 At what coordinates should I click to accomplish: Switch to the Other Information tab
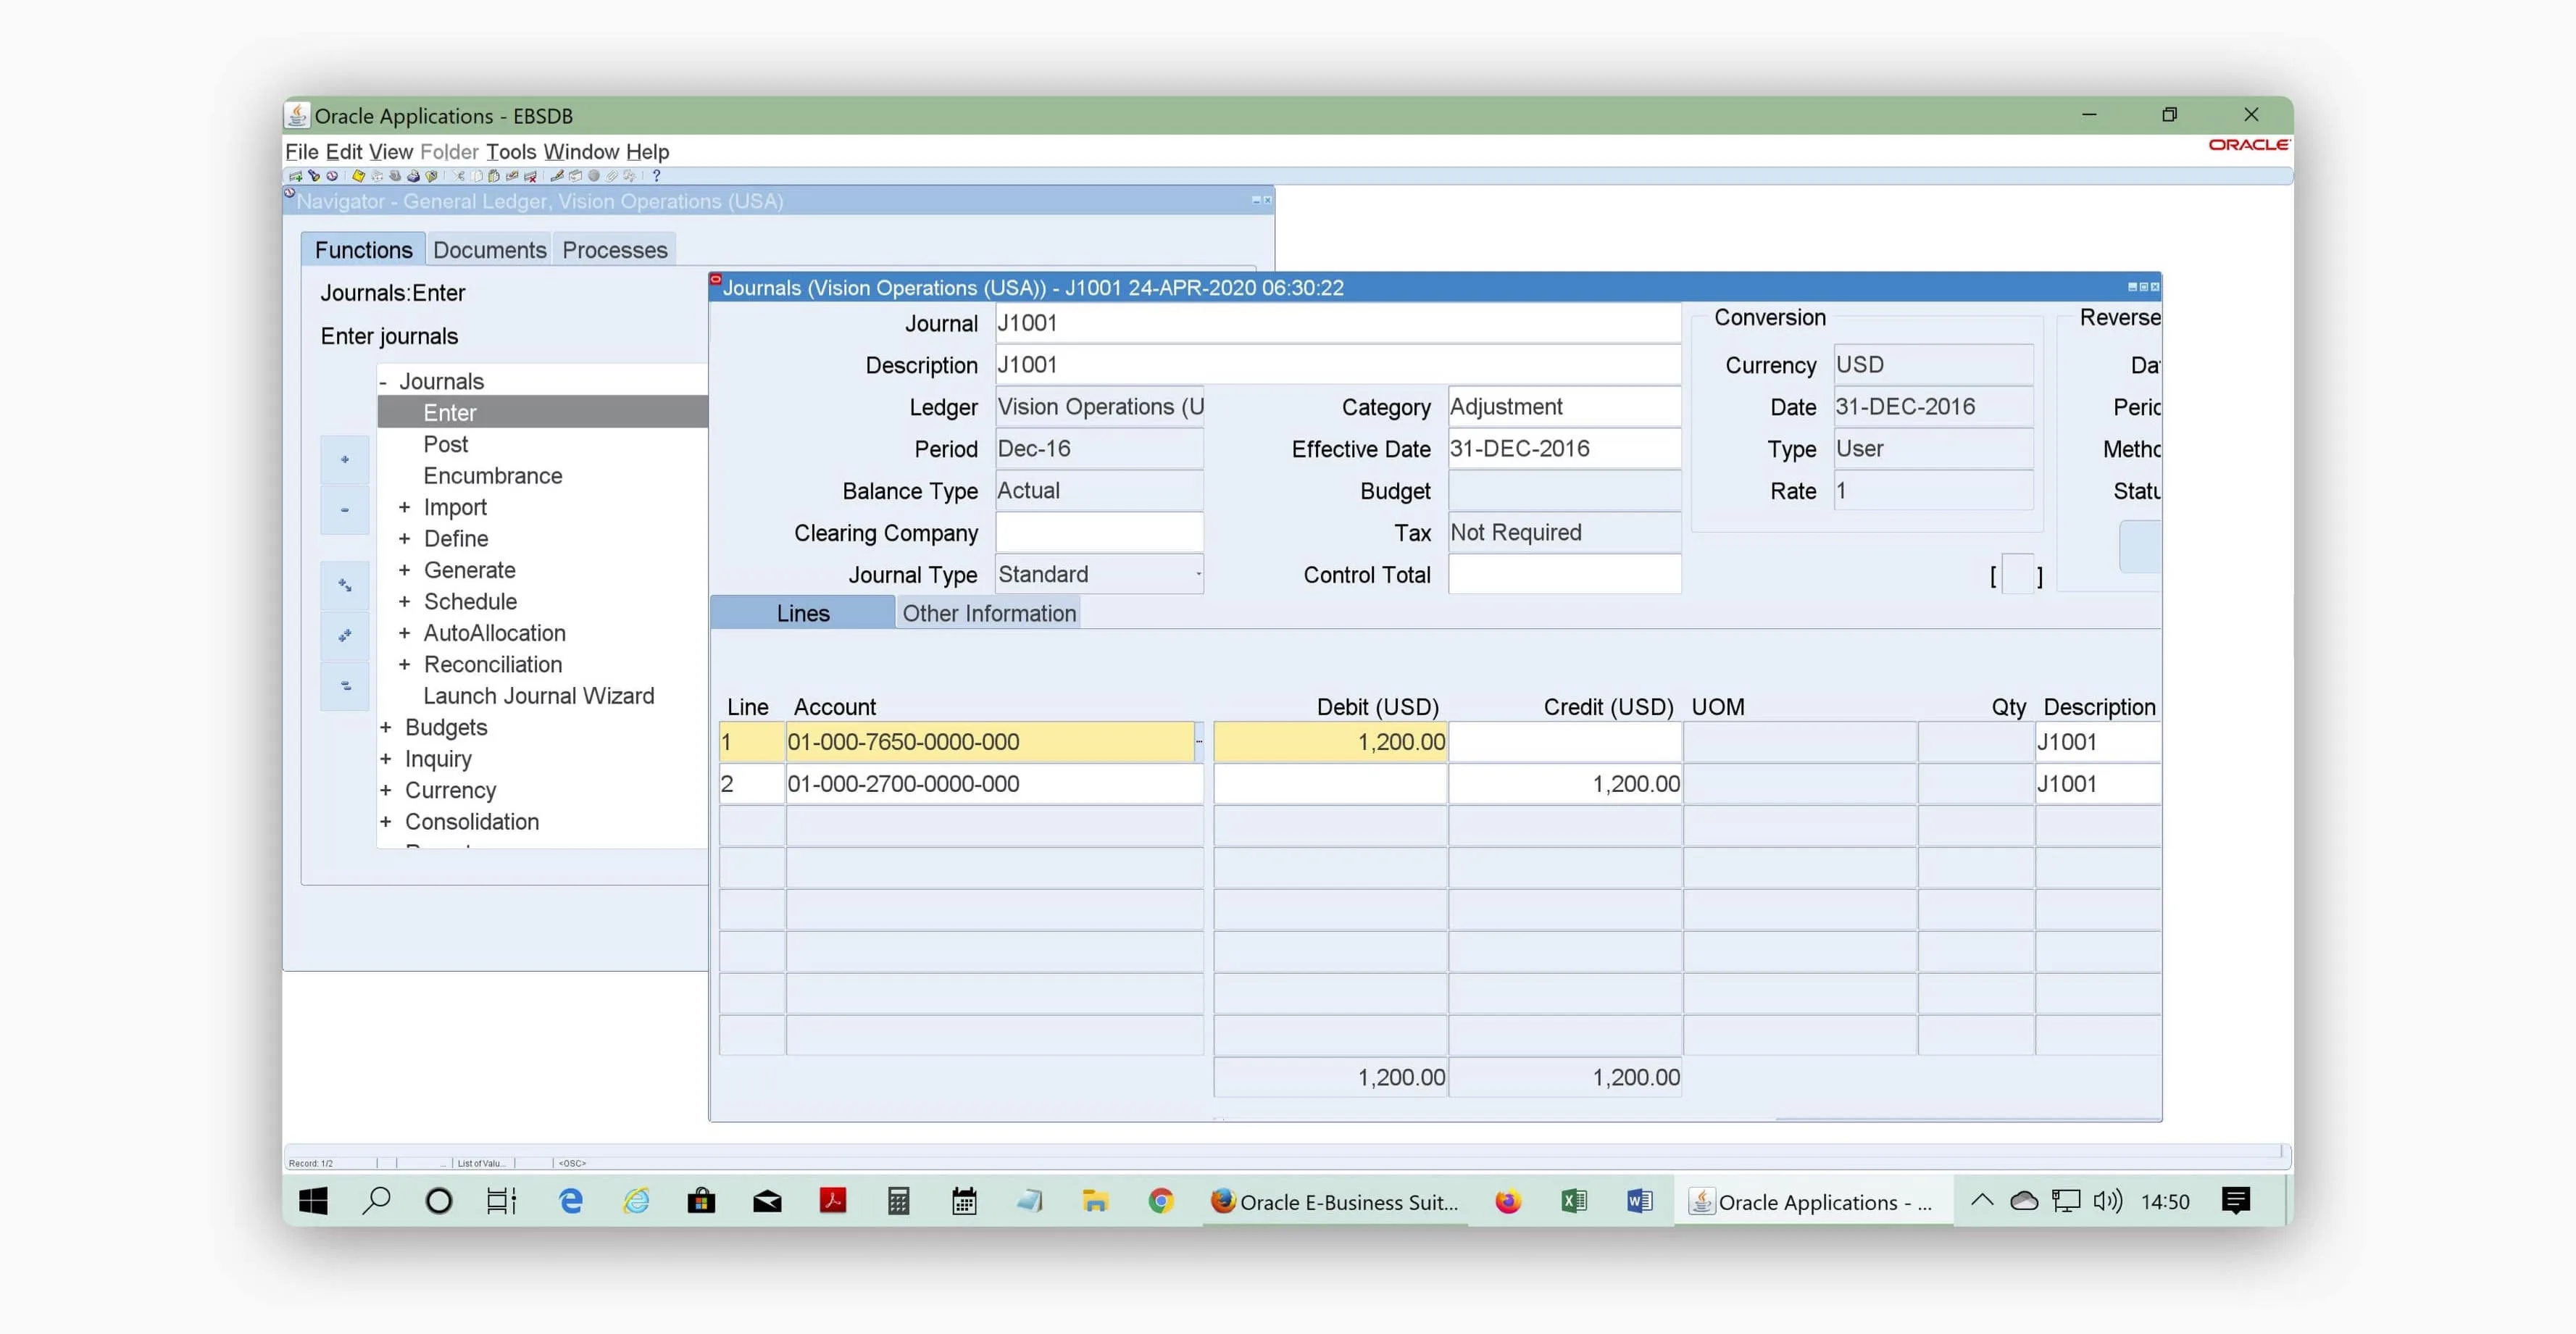[x=989, y=613]
